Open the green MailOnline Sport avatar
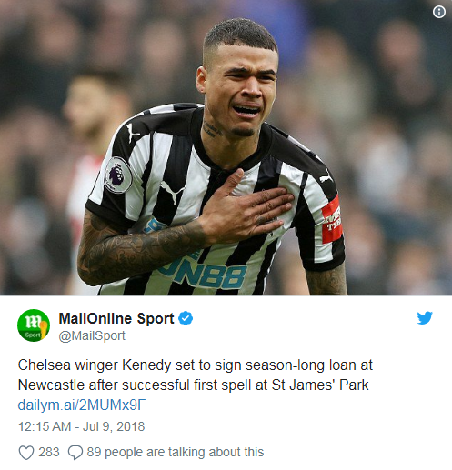Screen dimensions: 452x470 click(34, 325)
